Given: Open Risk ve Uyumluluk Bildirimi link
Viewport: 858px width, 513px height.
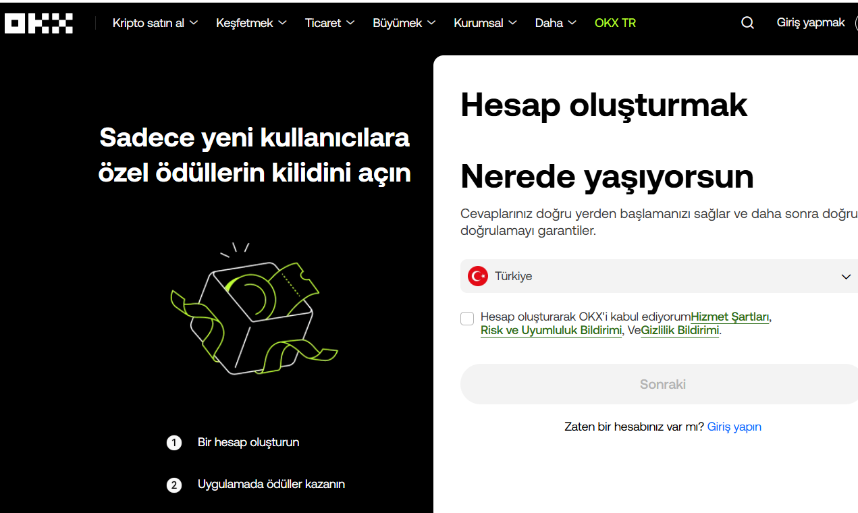Looking at the screenshot, I should click(x=551, y=331).
